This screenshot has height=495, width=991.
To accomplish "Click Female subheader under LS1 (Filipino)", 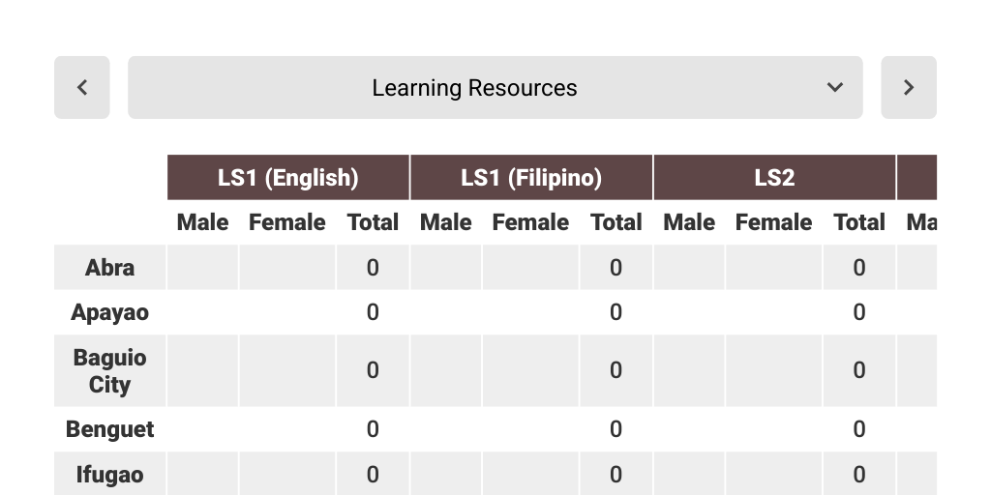I will 531,222.
